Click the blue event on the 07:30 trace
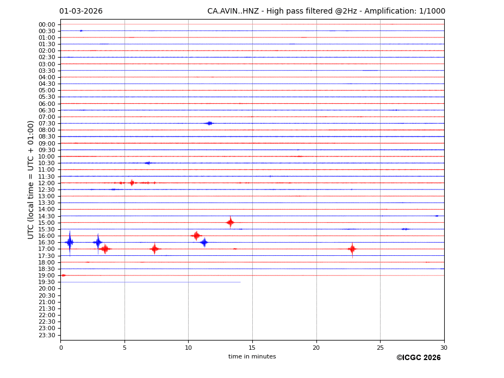Image resolution: width=504 pixels, height=378 pixels. (209, 123)
